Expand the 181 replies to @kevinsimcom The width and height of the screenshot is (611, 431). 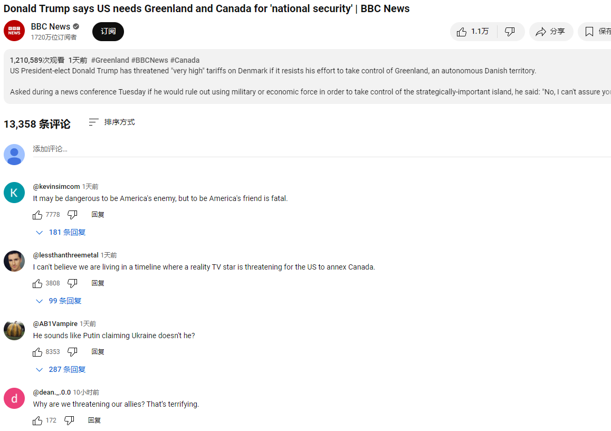(x=61, y=232)
